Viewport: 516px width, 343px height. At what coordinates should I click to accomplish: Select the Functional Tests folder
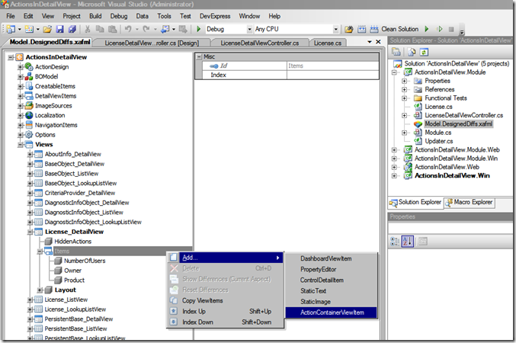(446, 98)
